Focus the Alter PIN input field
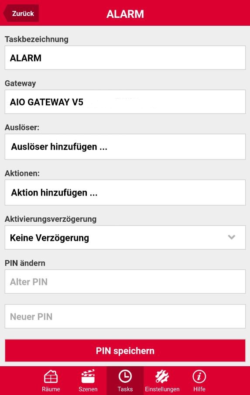The height and width of the screenshot is (395, 250). pos(125,282)
